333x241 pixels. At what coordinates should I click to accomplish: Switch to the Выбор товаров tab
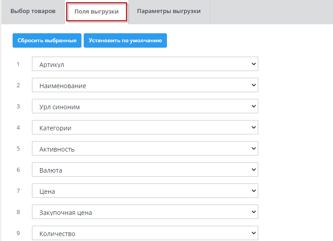[33, 11]
